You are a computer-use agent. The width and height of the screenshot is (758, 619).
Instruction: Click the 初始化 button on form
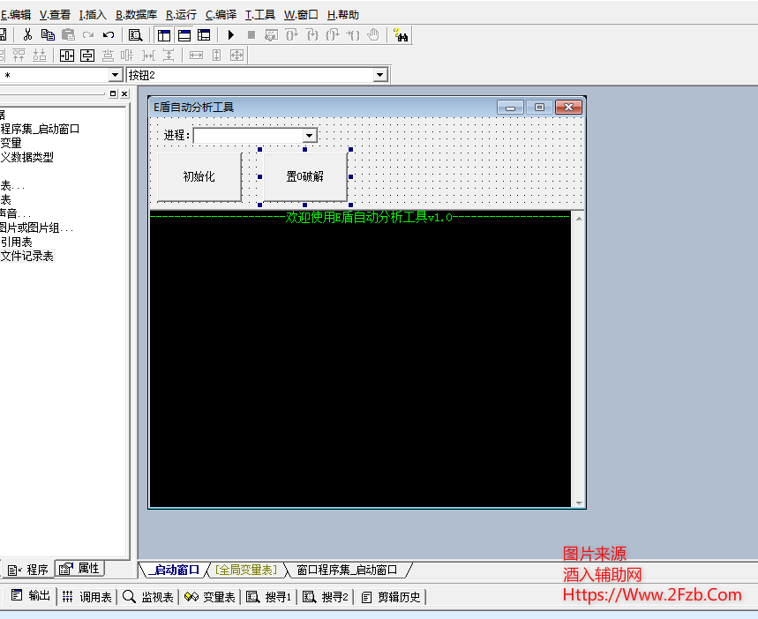199,176
